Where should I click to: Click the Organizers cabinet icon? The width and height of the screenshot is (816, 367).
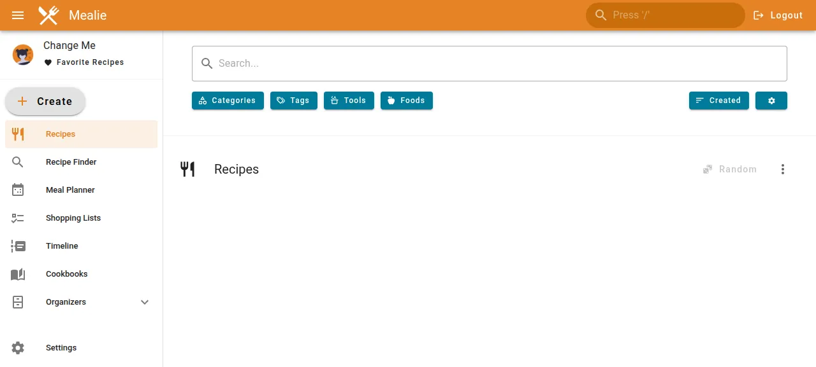pyautogui.click(x=18, y=302)
